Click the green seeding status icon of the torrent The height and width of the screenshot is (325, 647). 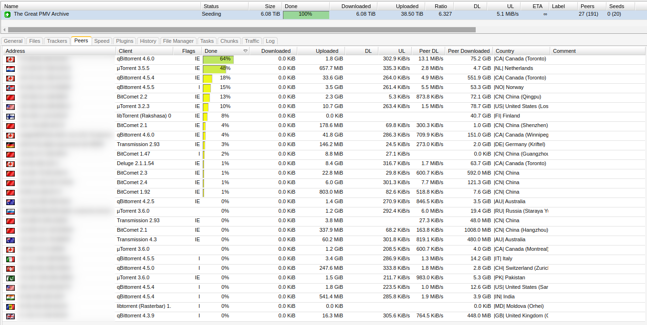[x=7, y=14]
